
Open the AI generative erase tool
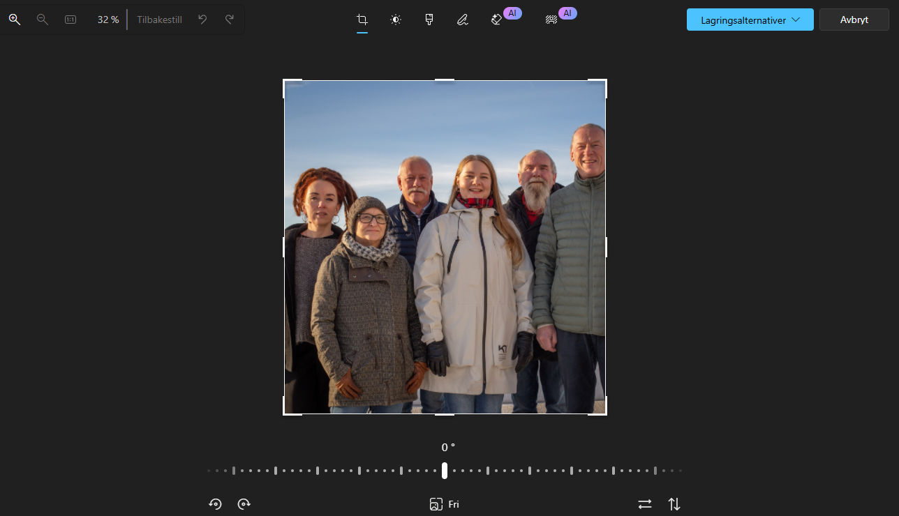pos(497,20)
